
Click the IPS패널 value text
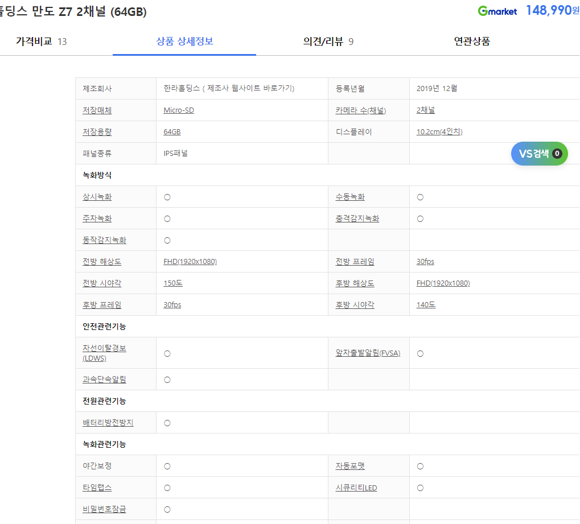point(175,153)
